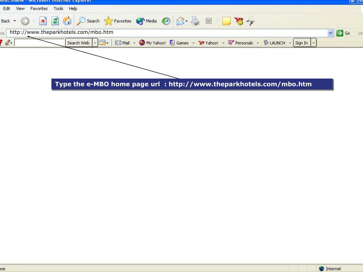Click the Forward navigation arrow icon
This screenshot has height=272, width=363.
click(x=25, y=21)
